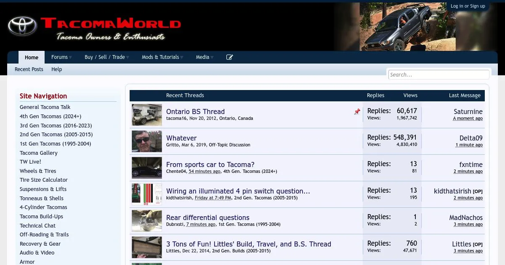The width and height of the screenshot is (505, 265).
Task: Expand the Media dropdown arrow
Action: coord(212,58)
